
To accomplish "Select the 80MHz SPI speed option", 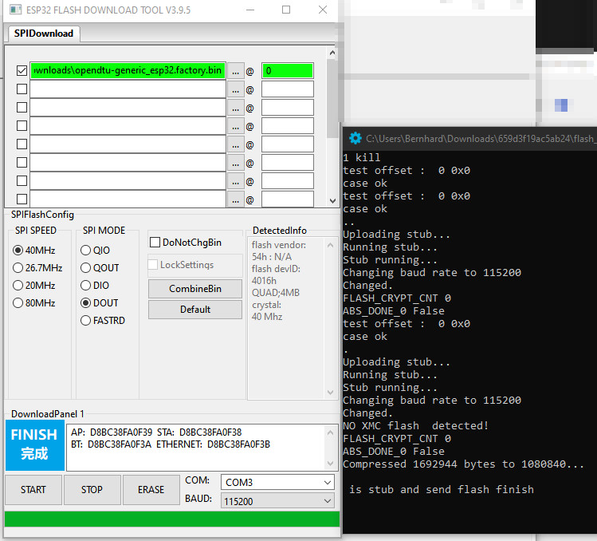I will click(x=18, y=302).
